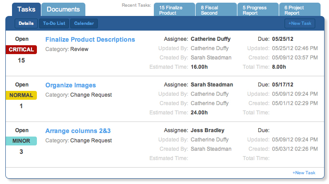Click the 05/17/12 due date

click(282, 85)
